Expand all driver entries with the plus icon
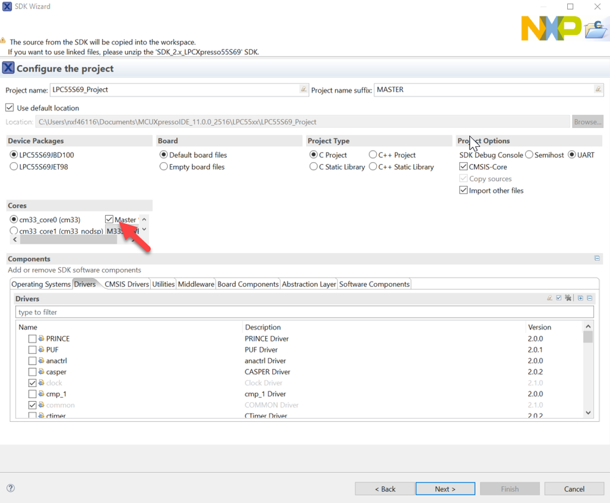 click(581, 298)
